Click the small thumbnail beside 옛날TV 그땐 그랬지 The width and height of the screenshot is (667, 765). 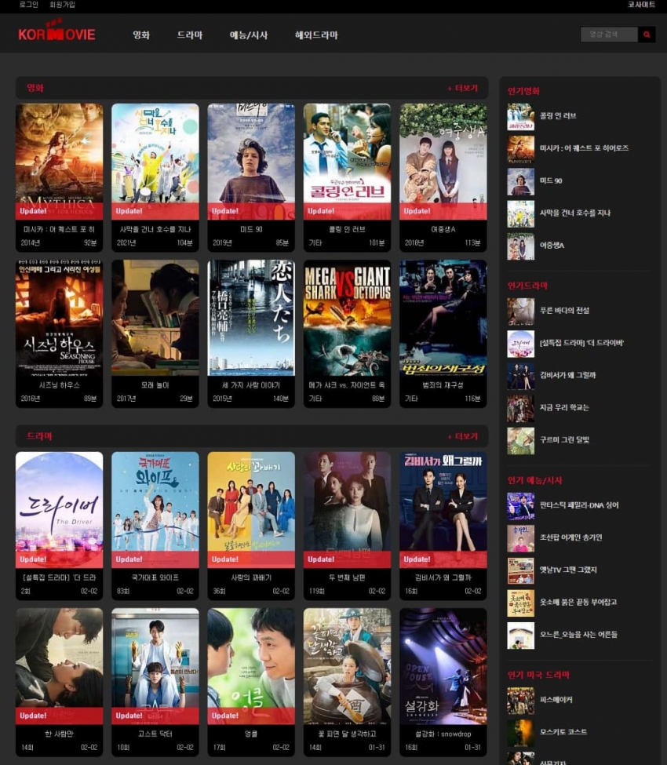pyautogui.click(x=520, y=570)
